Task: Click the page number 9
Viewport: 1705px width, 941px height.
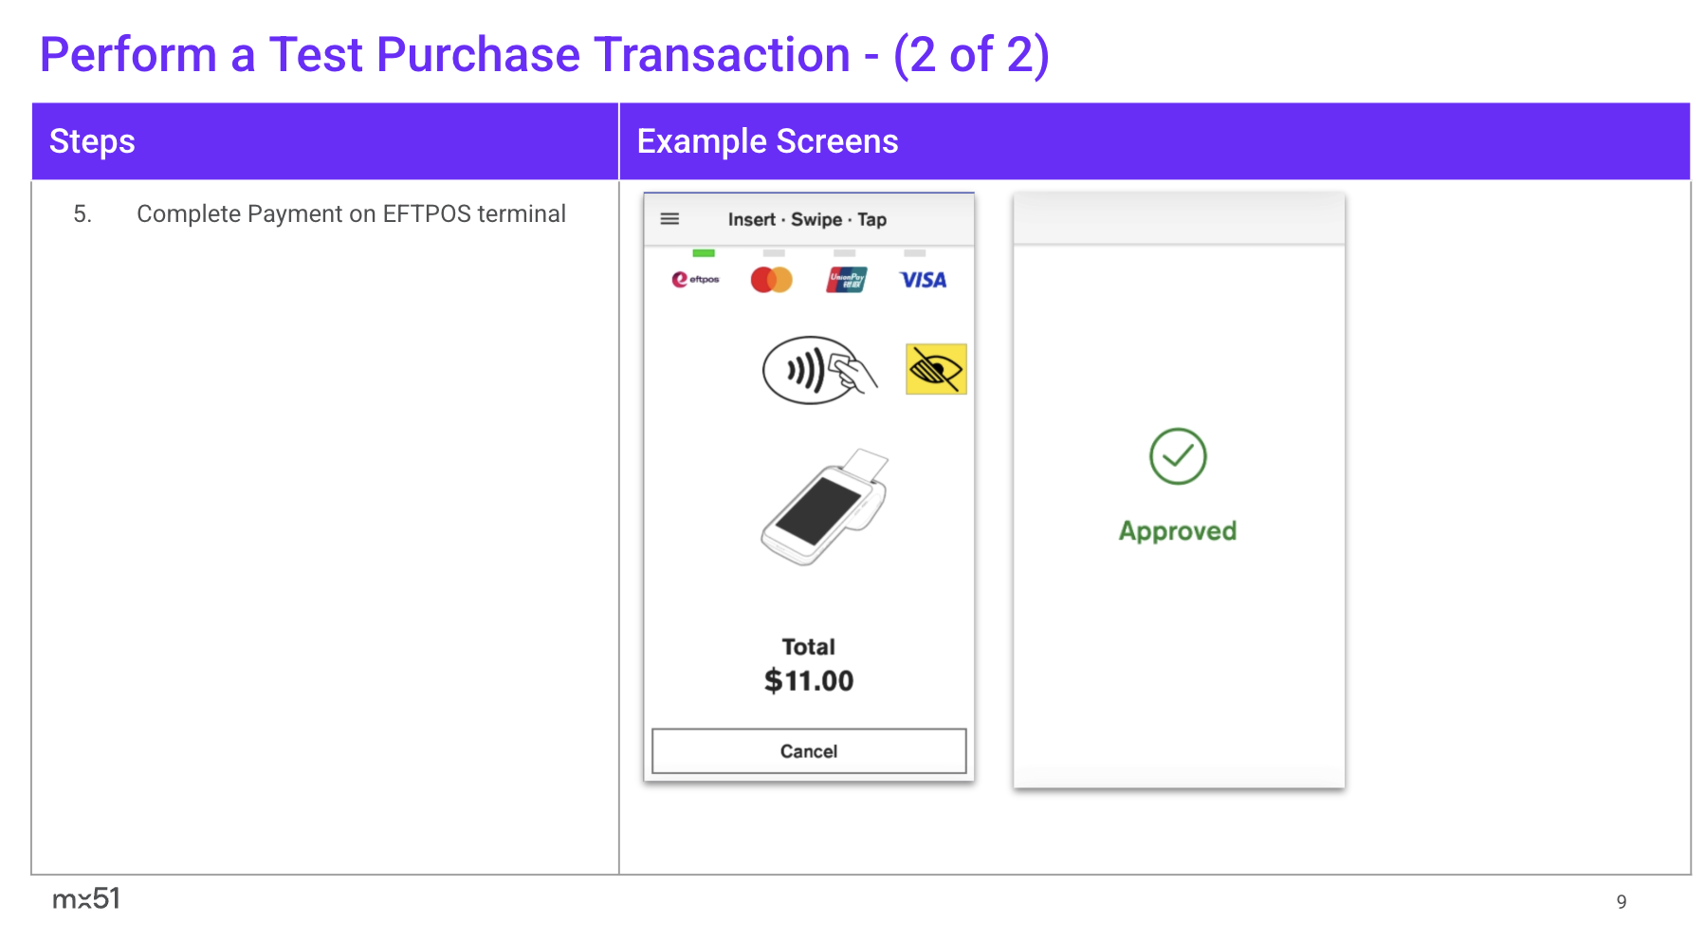Action: coord(1622,901)
